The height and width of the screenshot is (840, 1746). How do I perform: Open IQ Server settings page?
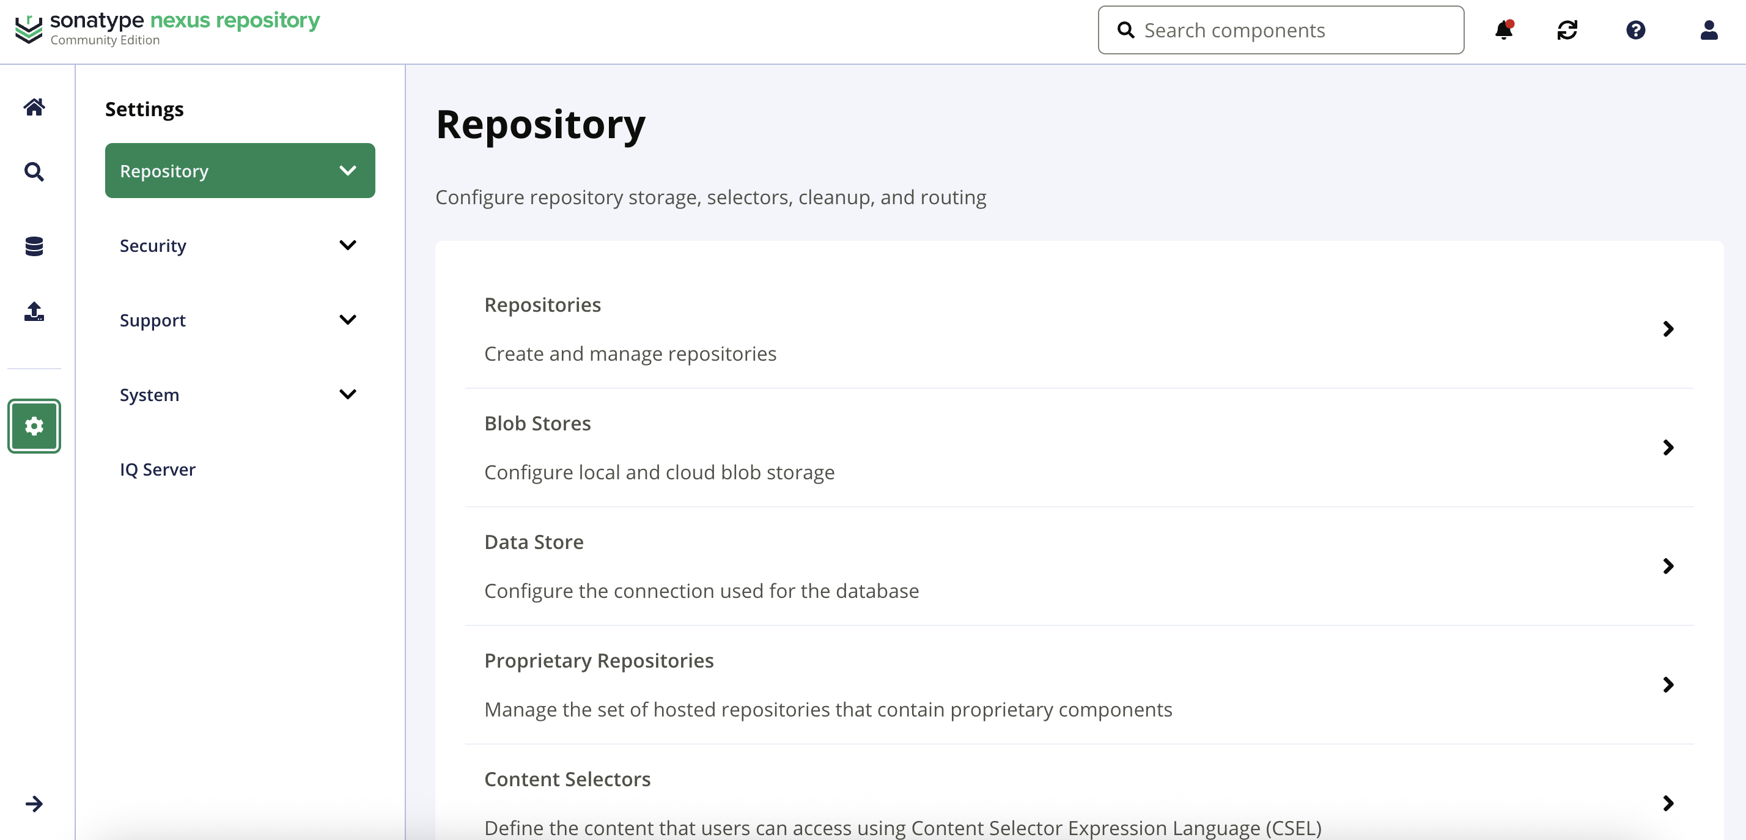tap(158, 469)
